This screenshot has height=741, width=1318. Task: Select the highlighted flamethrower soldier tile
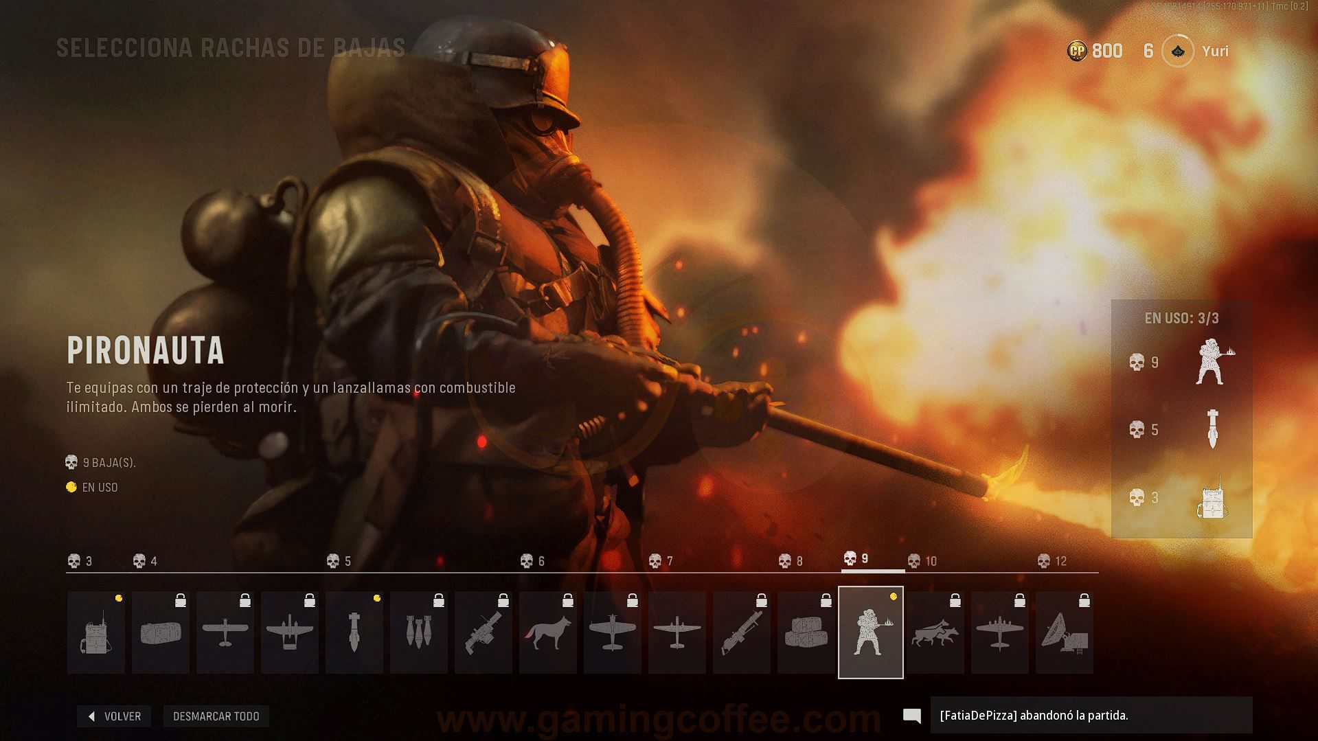871,632
